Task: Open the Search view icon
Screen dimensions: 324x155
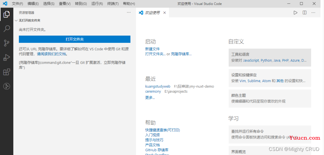Action: coord(7,29)
